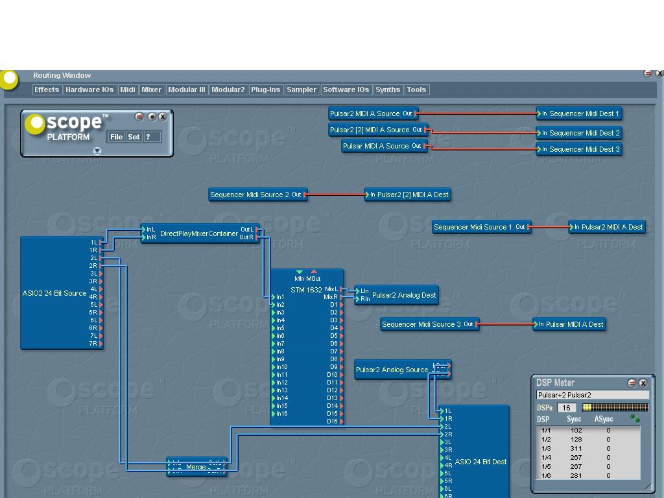Click the Sync value 128 in DSP Meter
Image resolution: width=664 pixels, height=498 pixels.
[x=576, y=440]
